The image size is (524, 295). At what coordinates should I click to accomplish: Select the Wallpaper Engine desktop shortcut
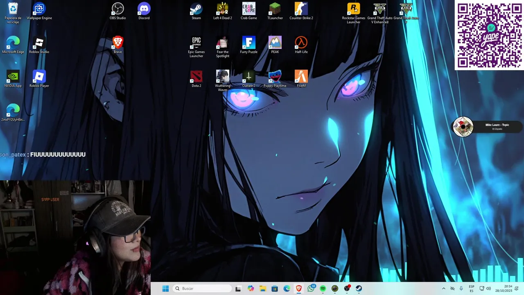tap(39, 11)
